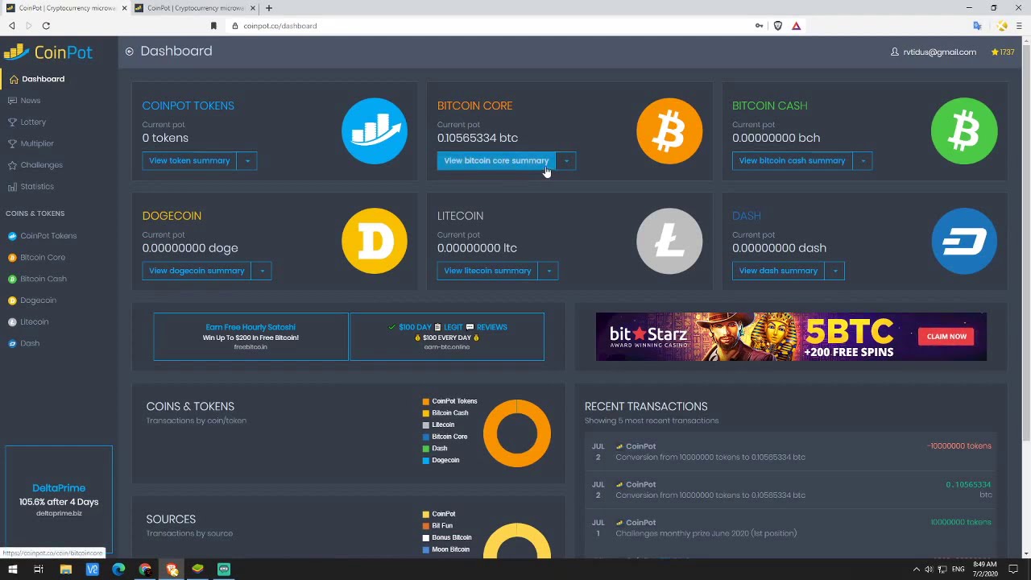Screen dimensions: 1031x580
Task: Click the yellow Dogecoin coin logo
Action: click(x=375, y=241)
